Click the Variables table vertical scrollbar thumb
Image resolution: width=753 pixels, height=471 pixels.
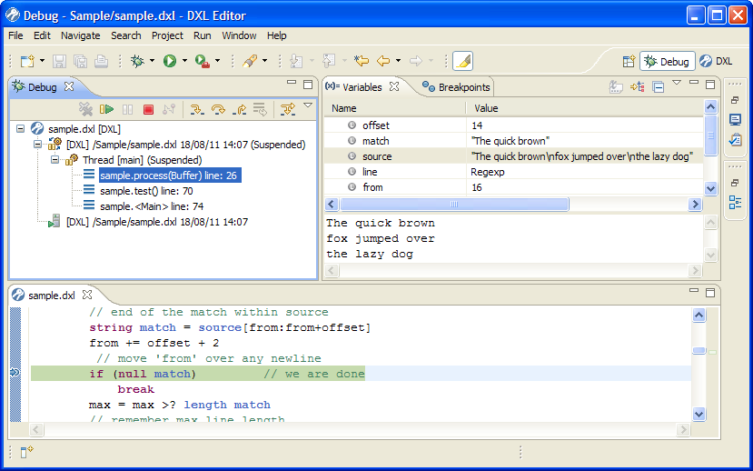click(710, 135)
